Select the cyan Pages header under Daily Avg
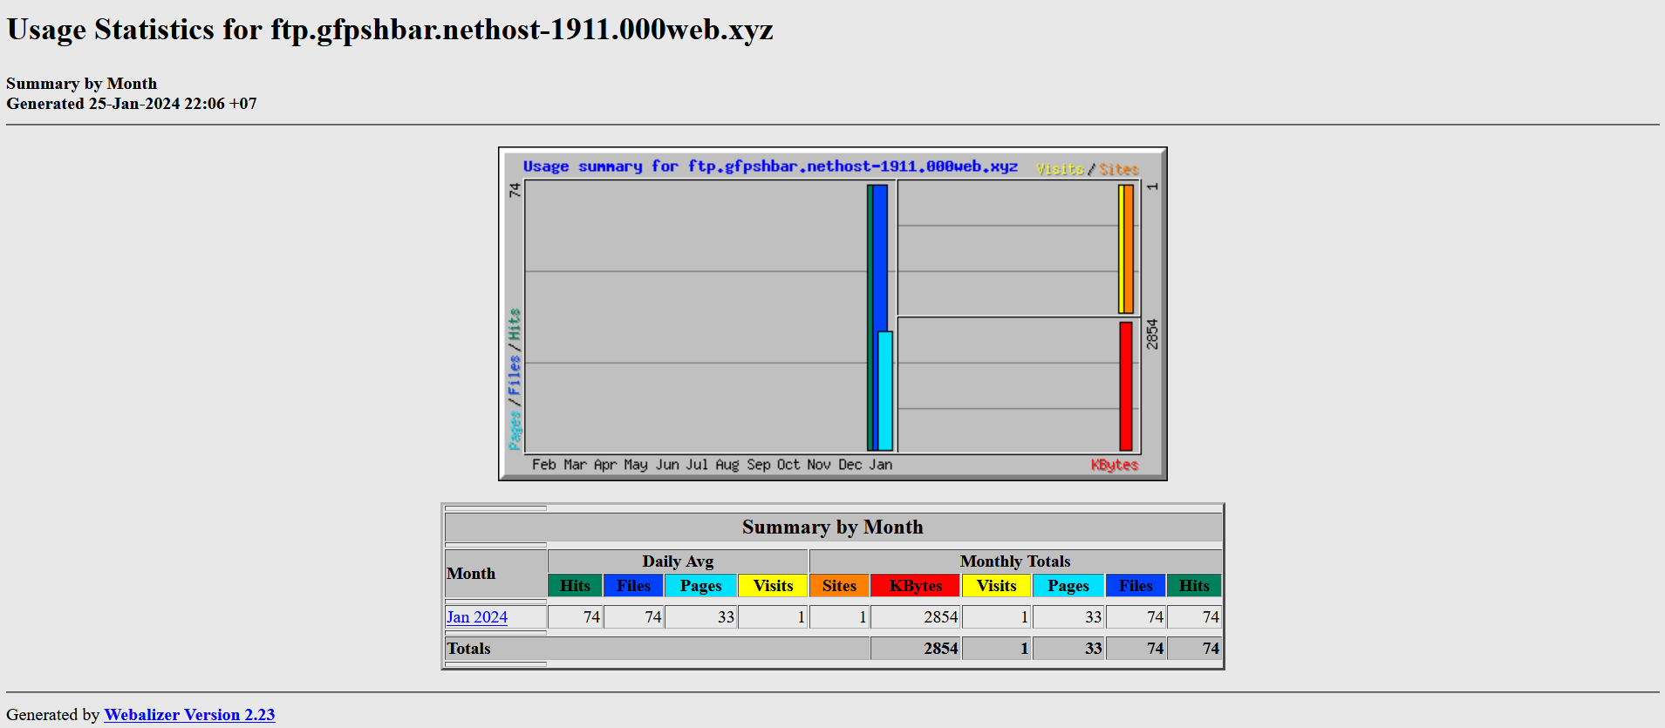Screen dimensions: 1665x728 pos(700,586)
